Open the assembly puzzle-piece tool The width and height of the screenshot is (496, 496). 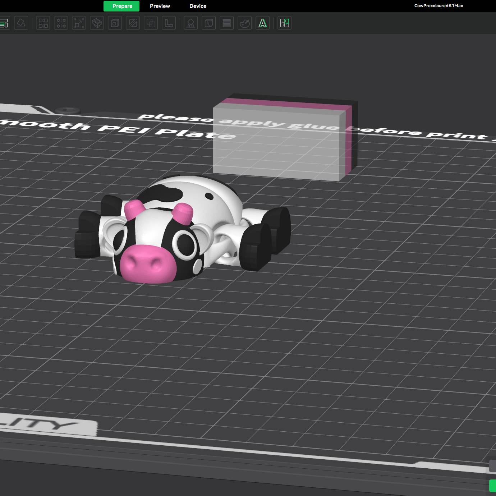(x=284, y=23)
